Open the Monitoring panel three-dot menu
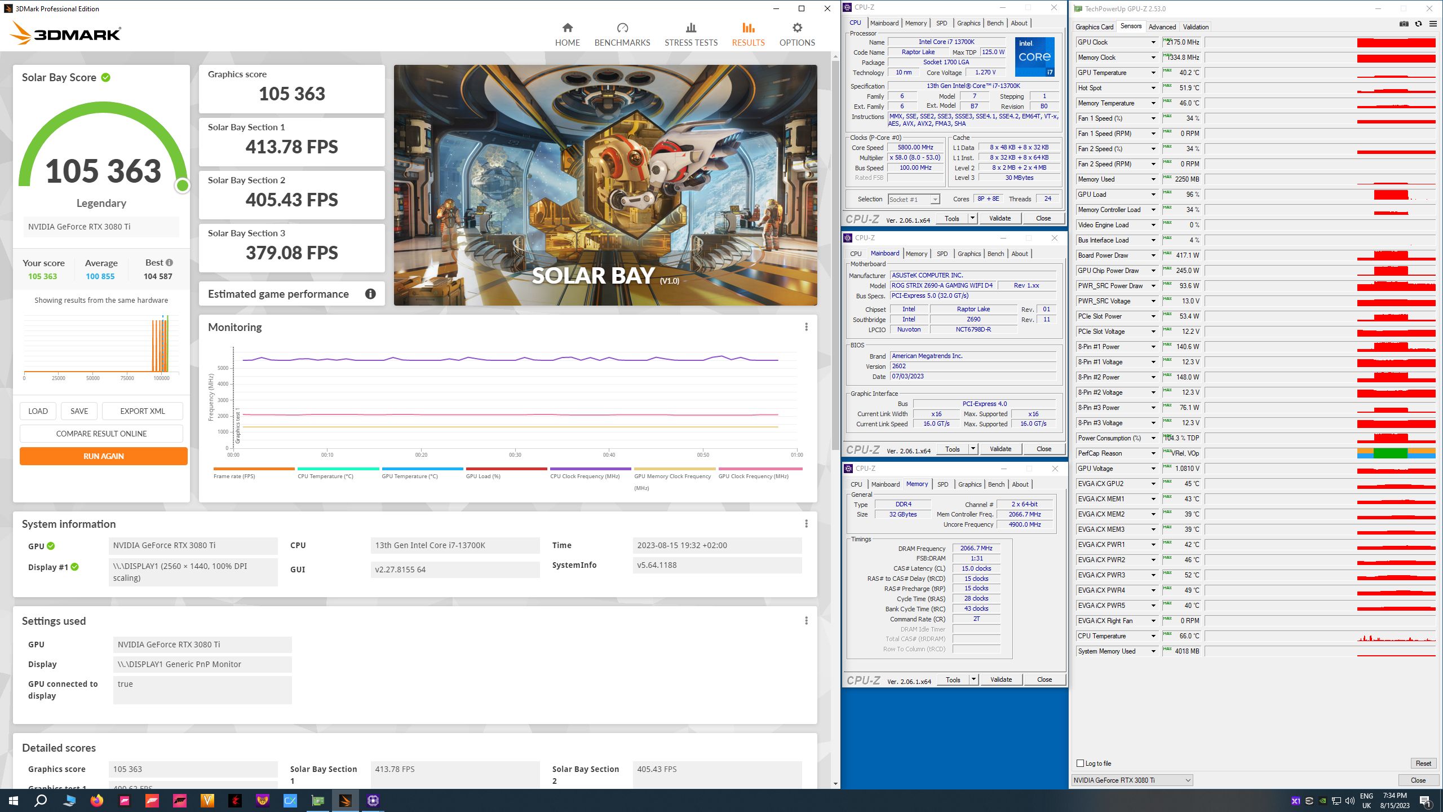Screen dimensions: 1443x812 (806, 327)
